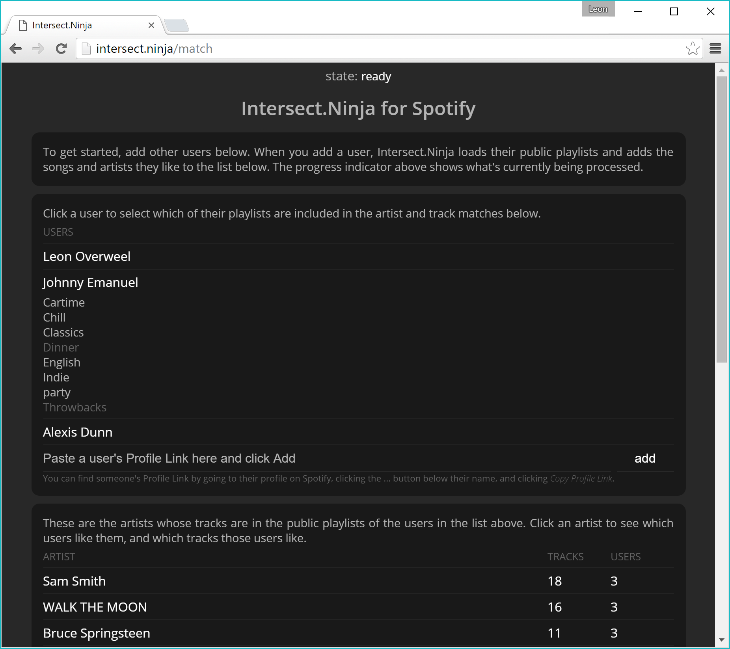
Task: Click the TRACKS column header
Action: (x=565, y=557)
